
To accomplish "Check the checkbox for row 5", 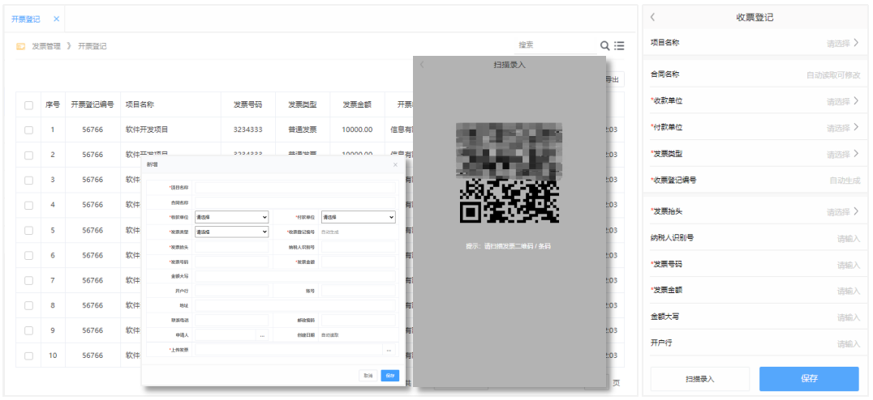I will [28, 231].
